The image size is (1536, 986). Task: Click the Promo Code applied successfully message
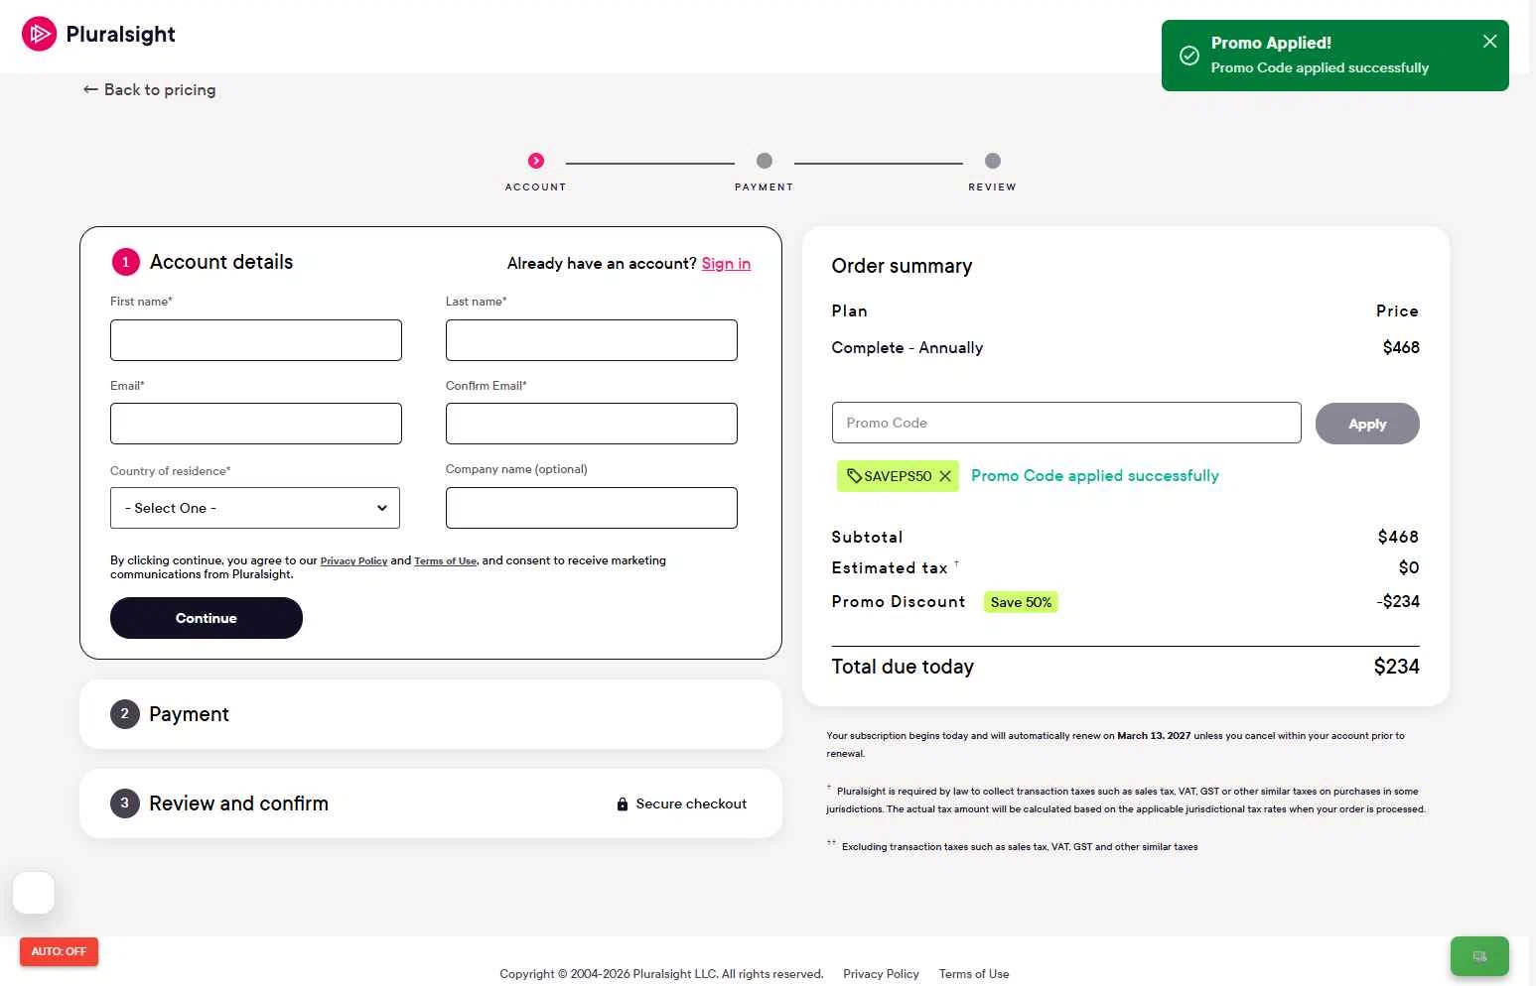tap(1095, 476)
